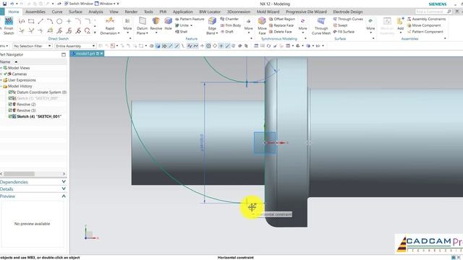The height and width of the screenshot is (260, 463).
Task: Open the Assemblies ribbon tab
Action: coord(35,12)
